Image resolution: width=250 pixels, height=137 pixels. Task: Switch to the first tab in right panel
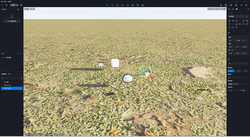coord(229,9)
